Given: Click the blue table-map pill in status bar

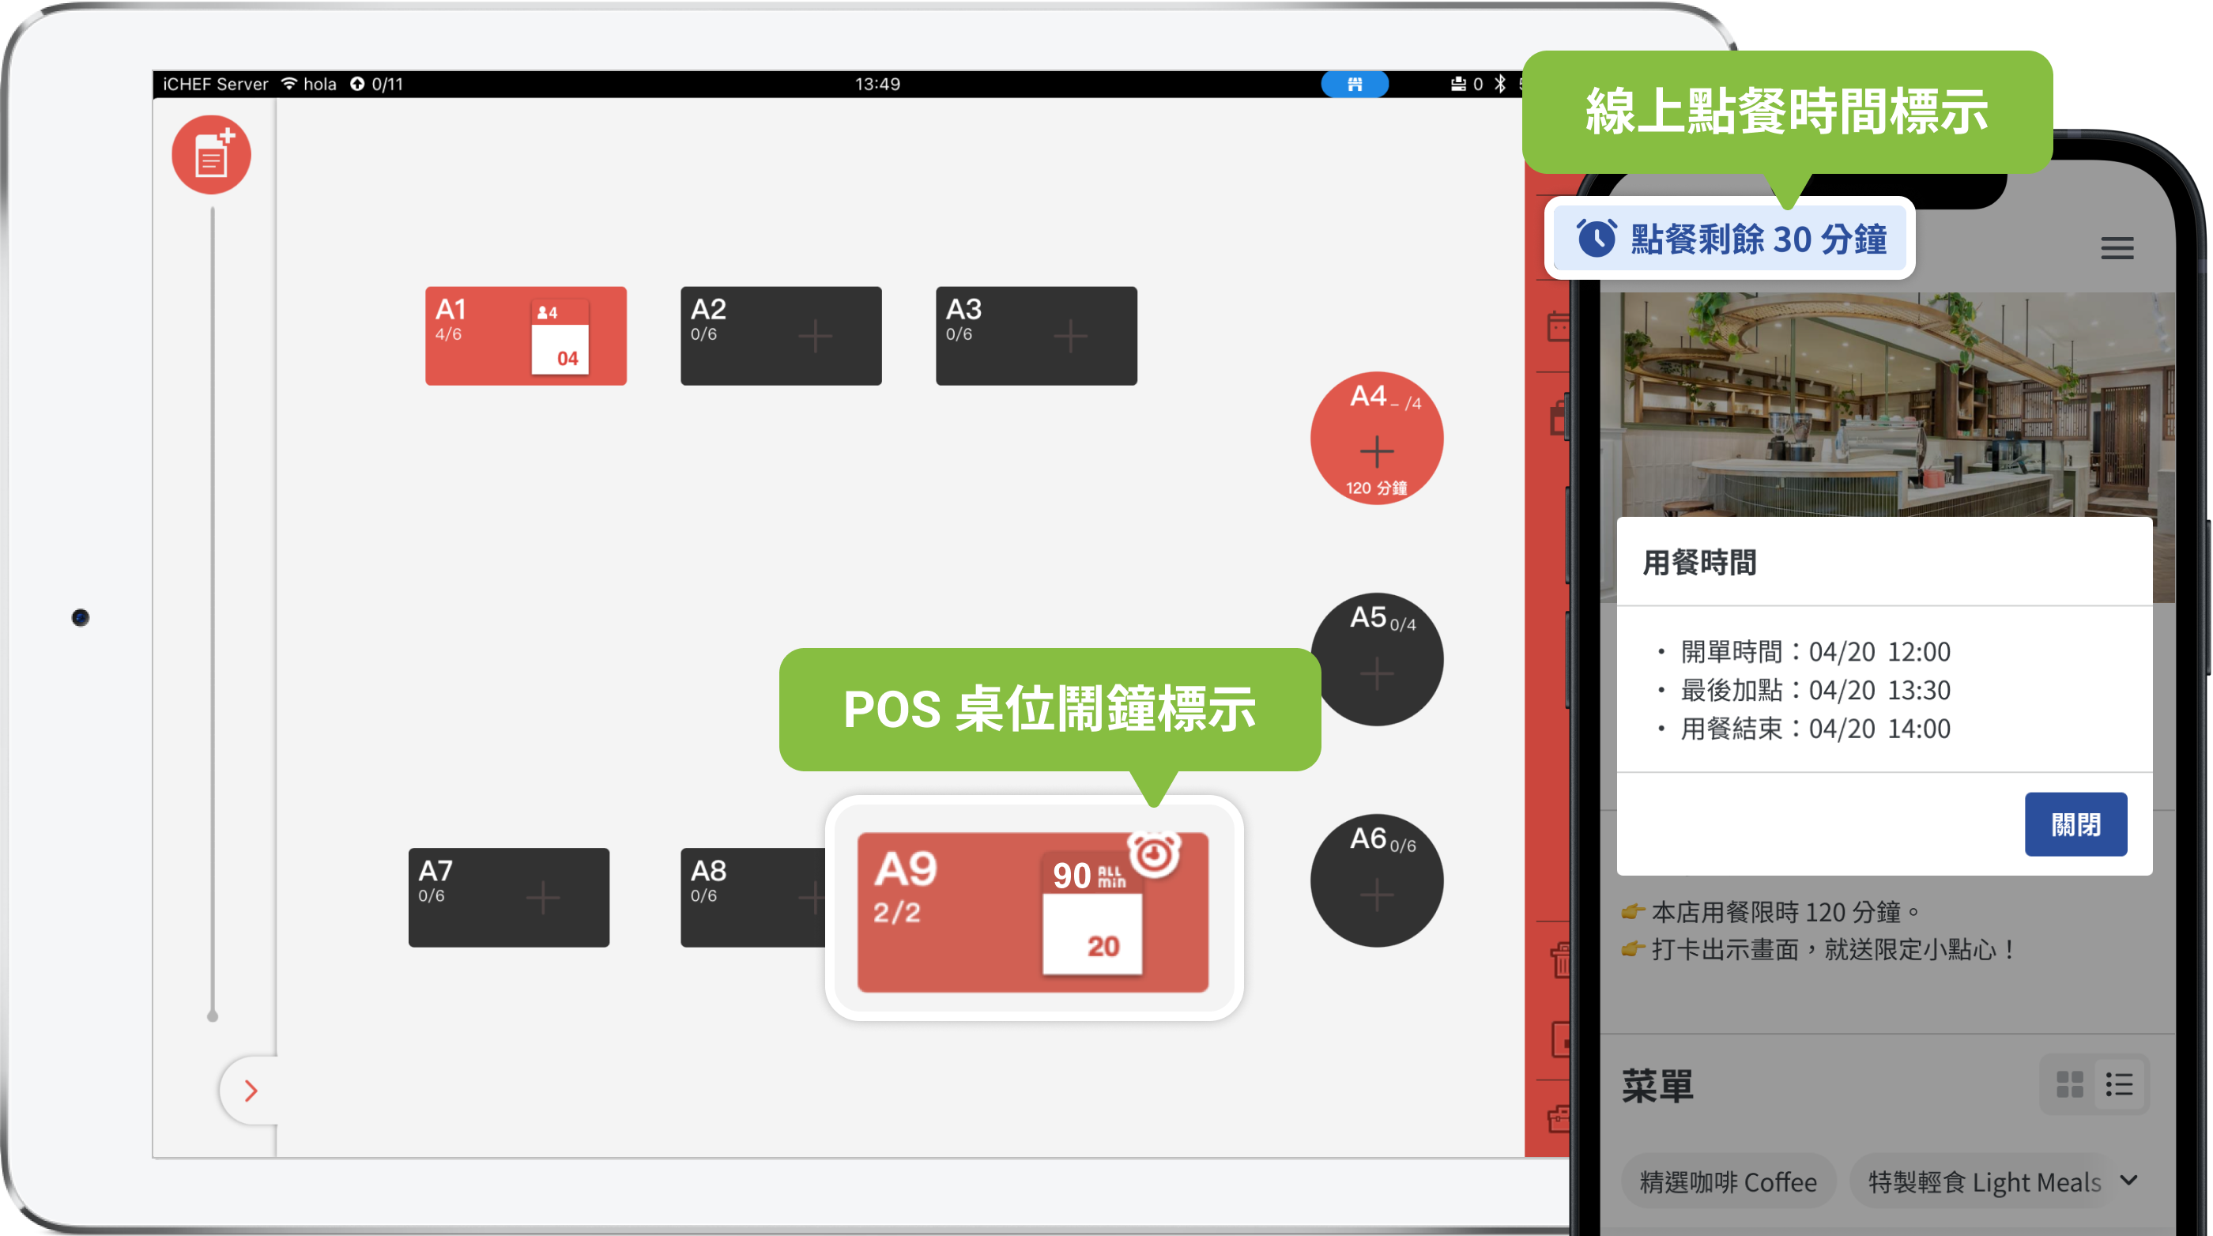Looking at the screenshot, I should pos(1354,85).
